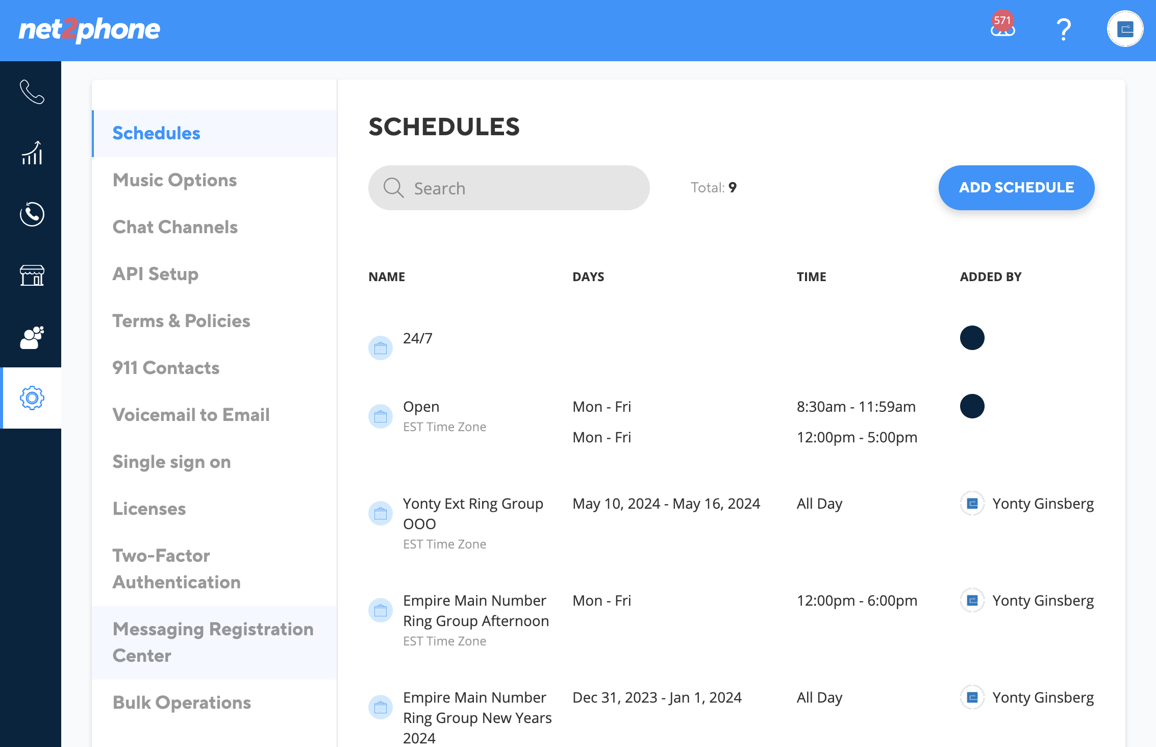Click the ADDED BY column header

991,277
